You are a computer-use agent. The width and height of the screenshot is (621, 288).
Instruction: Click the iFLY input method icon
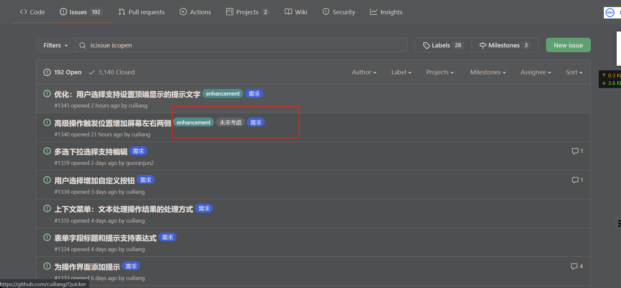click(x=610, y=13)
